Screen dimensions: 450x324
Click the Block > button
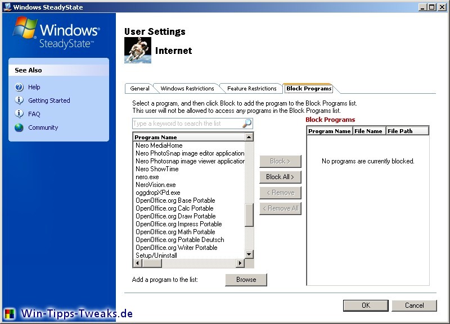tap(280, 161)
